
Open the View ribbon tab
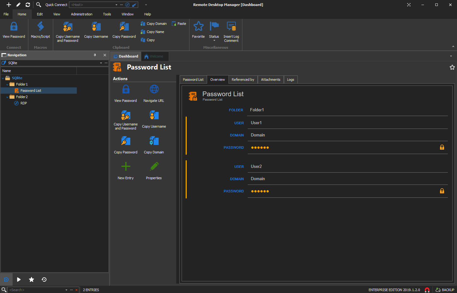(x=57, y=14)
